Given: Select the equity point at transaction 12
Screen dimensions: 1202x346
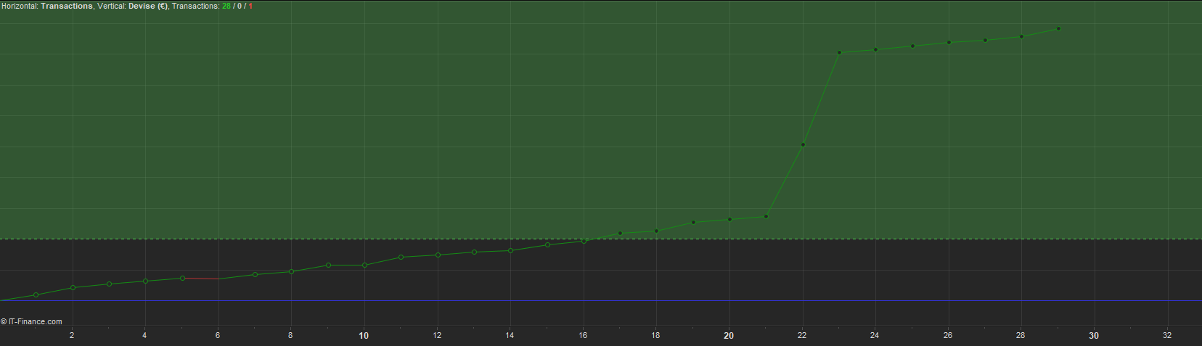Looking at the screenshot, I should (x=438, y=255).
